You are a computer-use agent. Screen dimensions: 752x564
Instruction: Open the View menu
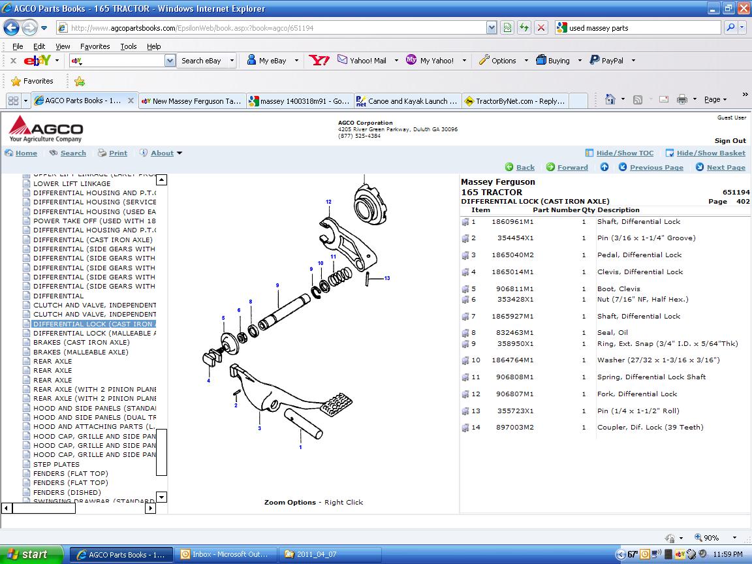tap(63, 46)
